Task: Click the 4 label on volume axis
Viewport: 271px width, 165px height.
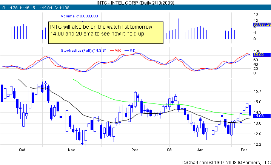Action: (x=254, y=32)
